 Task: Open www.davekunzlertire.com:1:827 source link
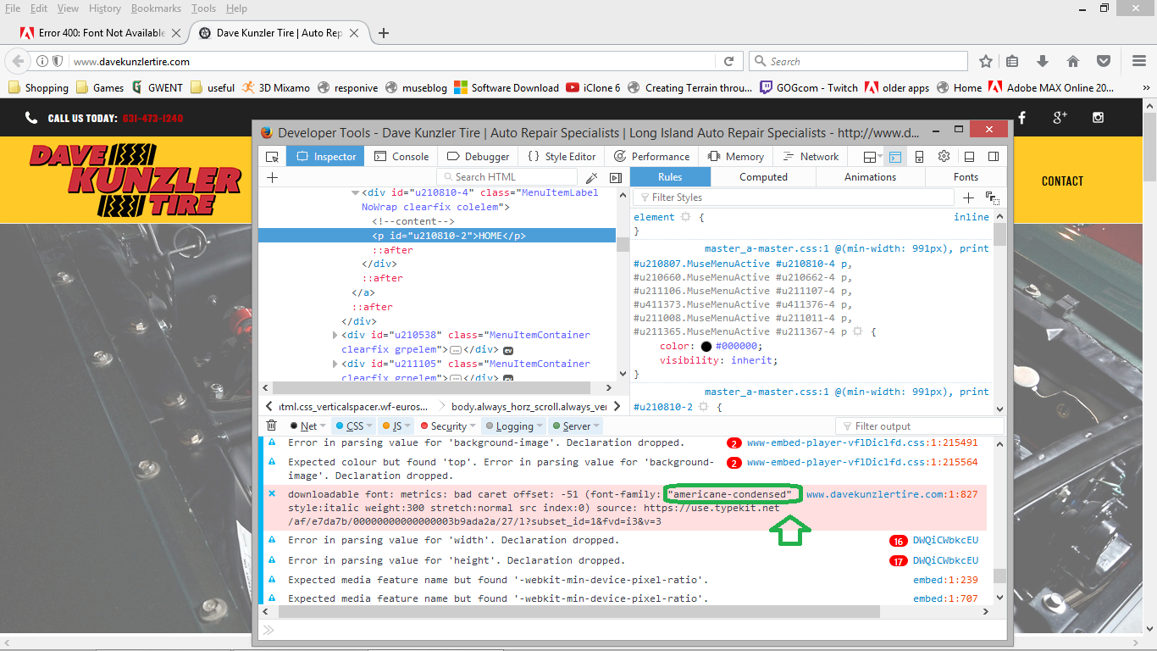tap(892, 494)
